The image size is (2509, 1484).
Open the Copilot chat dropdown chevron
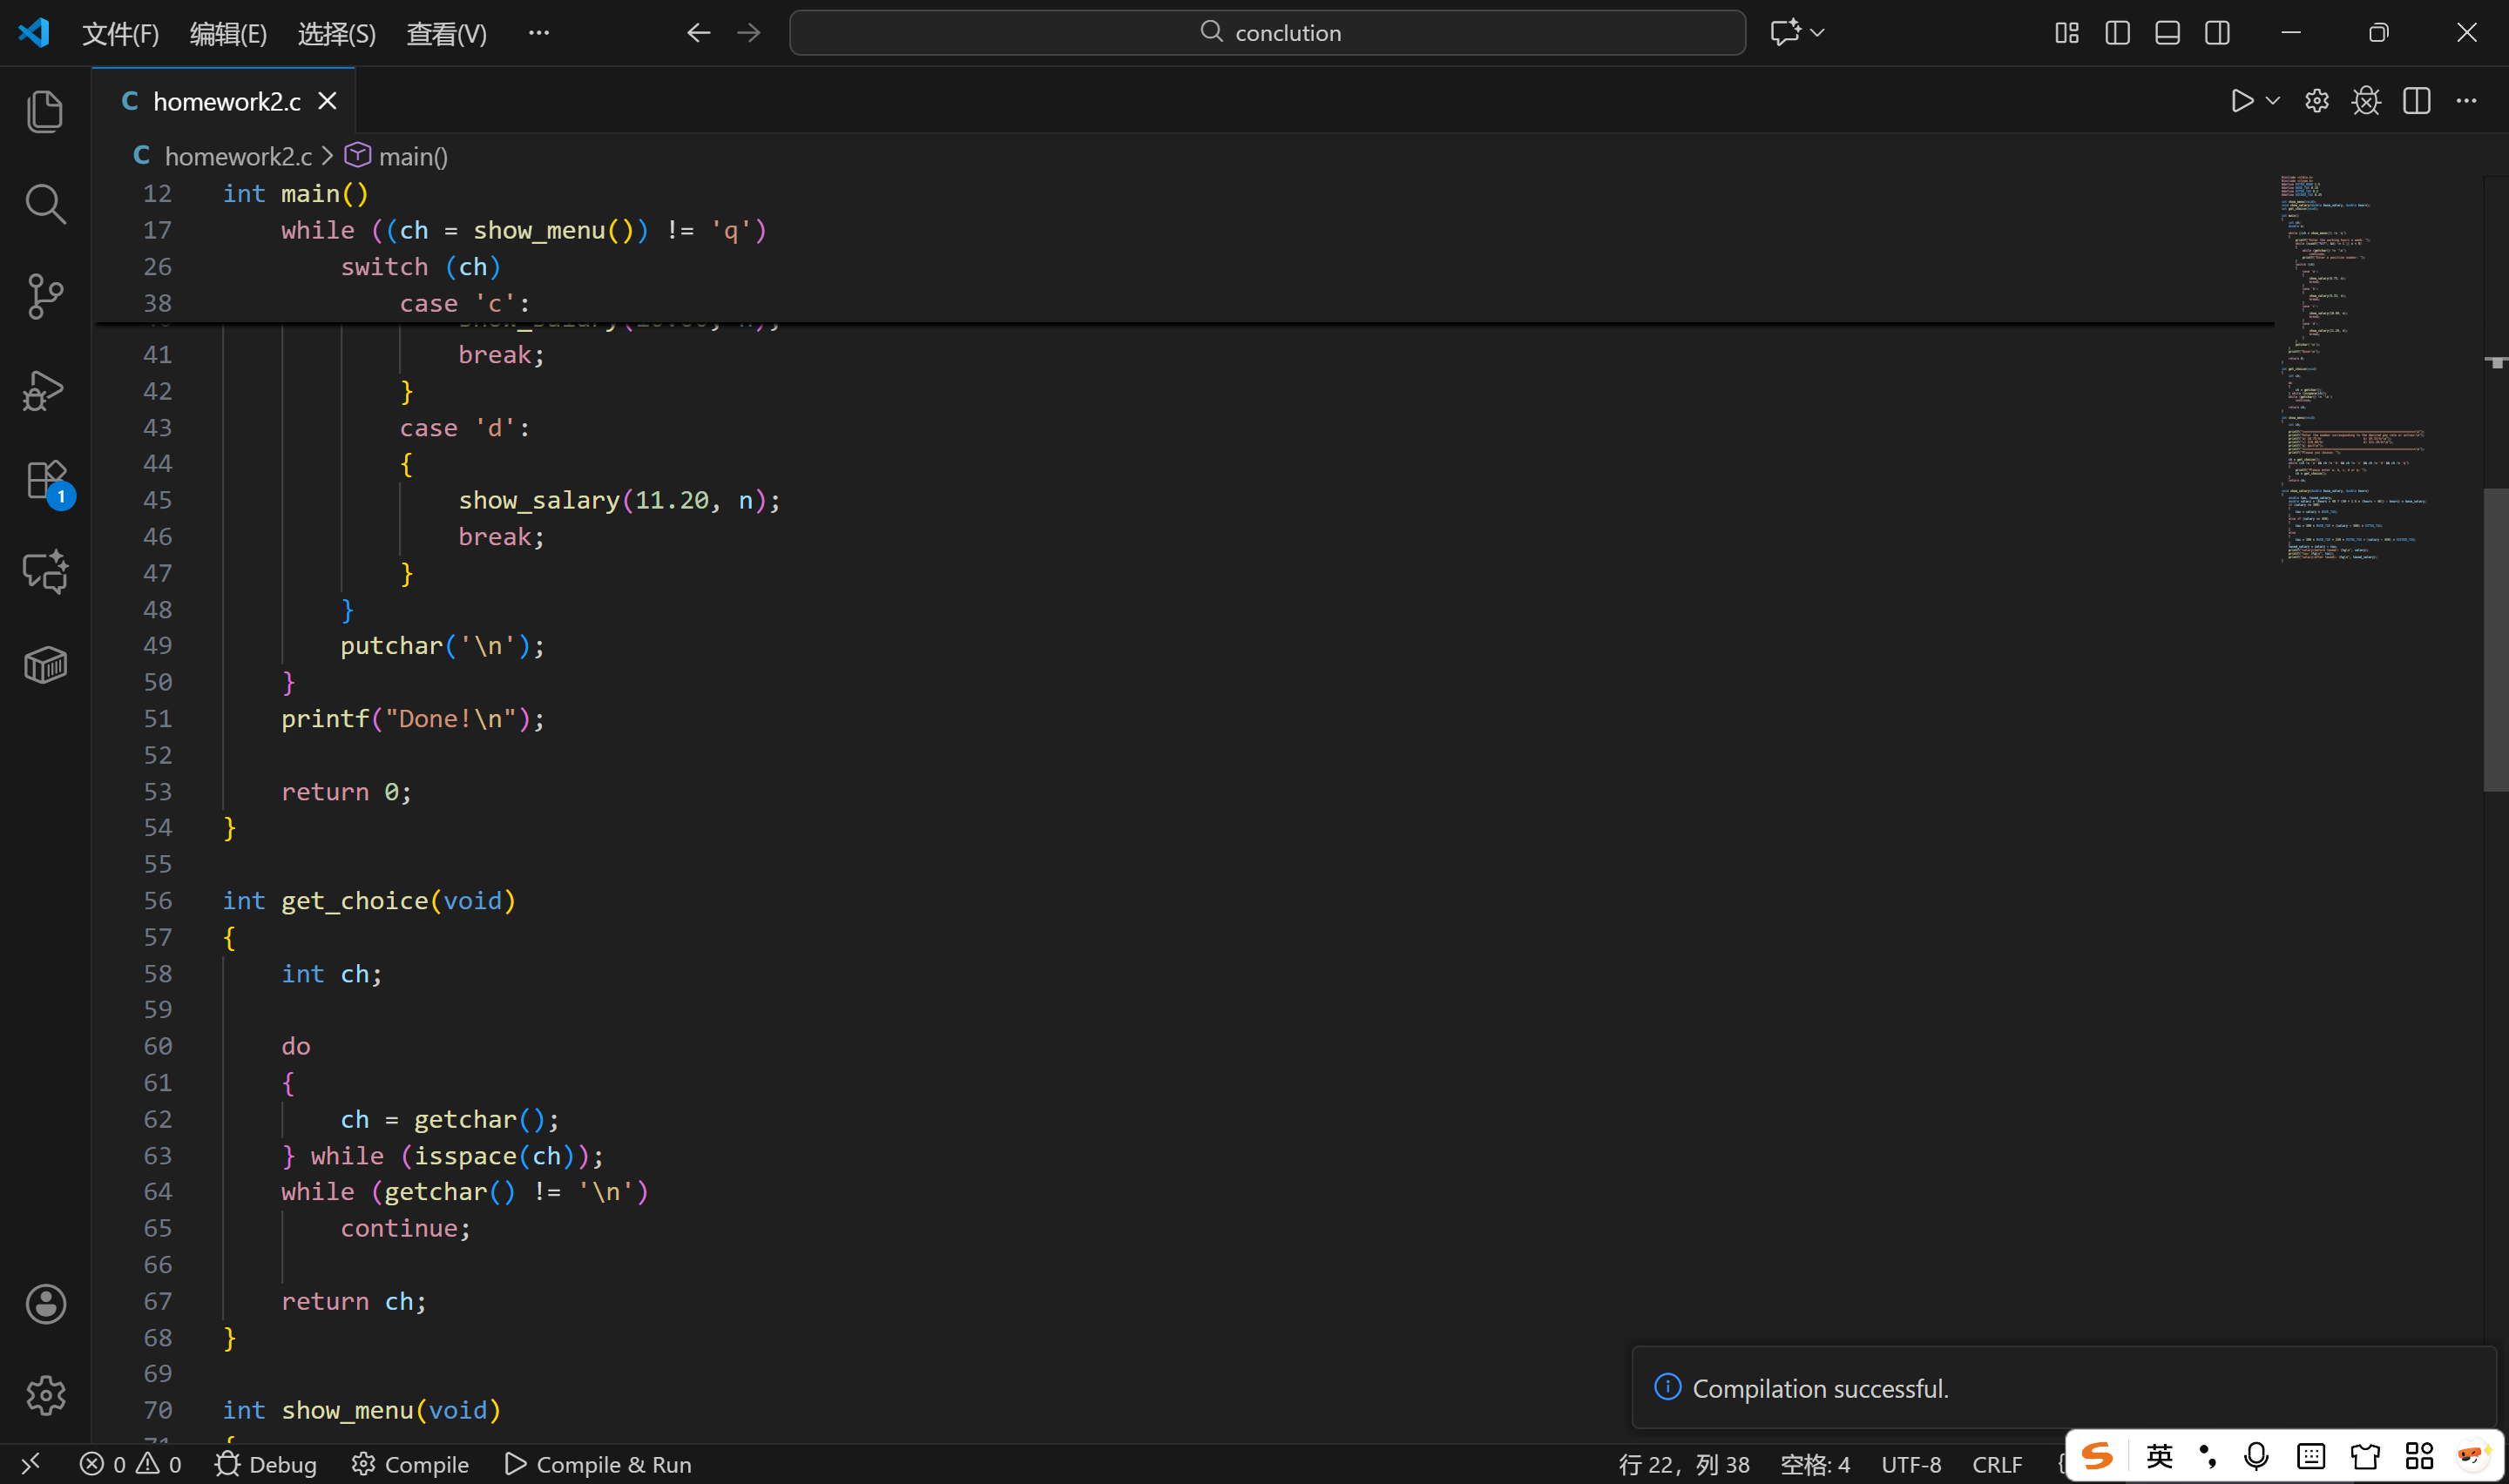(1818, 33)
